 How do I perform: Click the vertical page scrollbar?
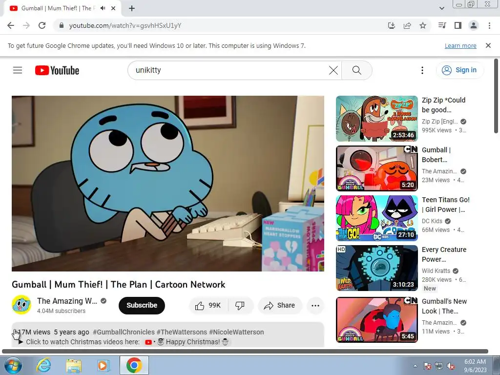click(x=496, y=96)
